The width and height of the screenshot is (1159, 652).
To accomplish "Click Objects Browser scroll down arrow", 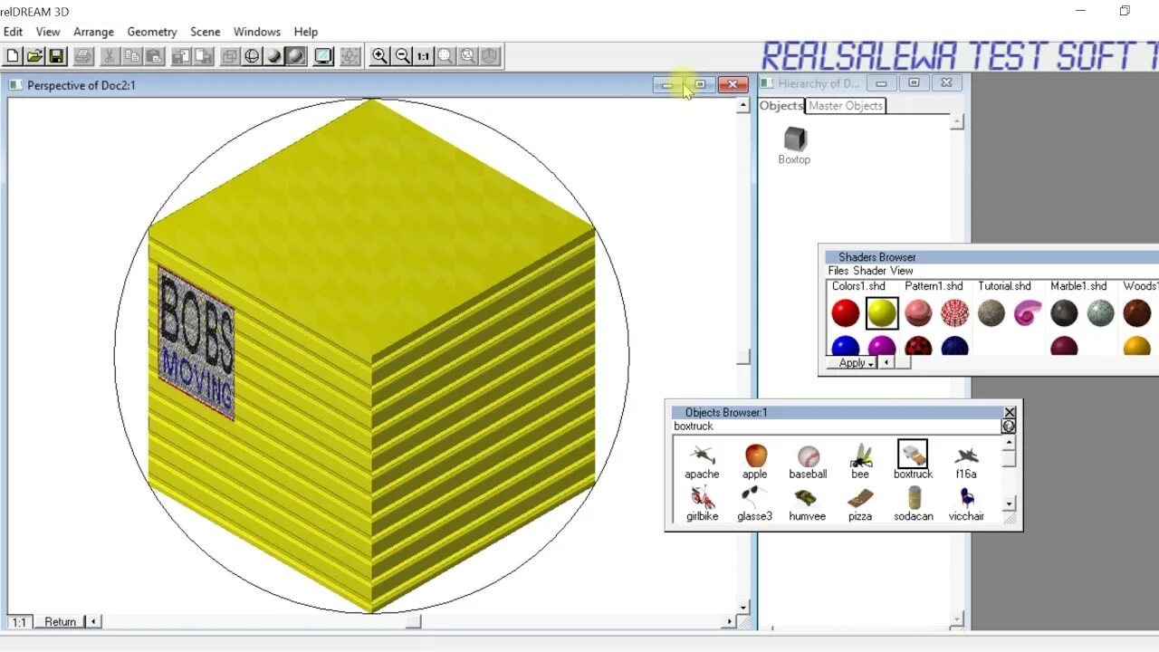I will [1009, 503].
